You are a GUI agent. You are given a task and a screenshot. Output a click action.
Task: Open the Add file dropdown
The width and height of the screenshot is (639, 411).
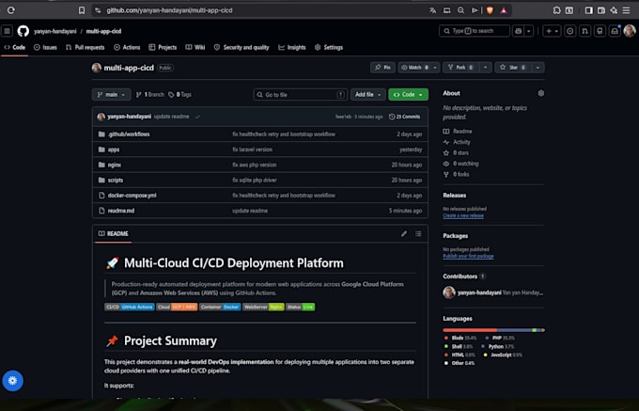click(368, 95)
